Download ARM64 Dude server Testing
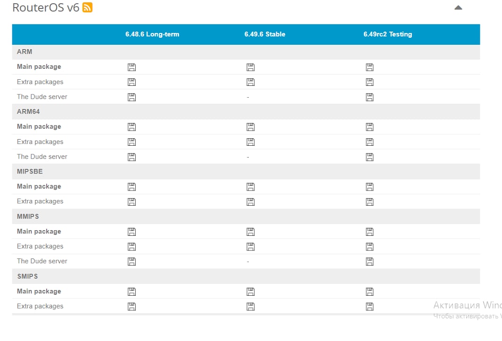 tap(370, 157)
